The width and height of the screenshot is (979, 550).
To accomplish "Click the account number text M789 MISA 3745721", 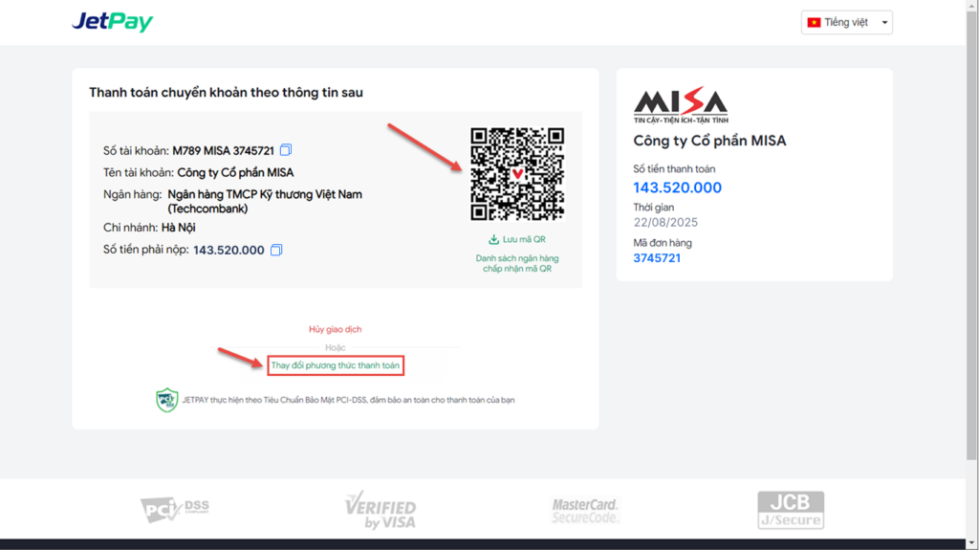I will (224, 150).
